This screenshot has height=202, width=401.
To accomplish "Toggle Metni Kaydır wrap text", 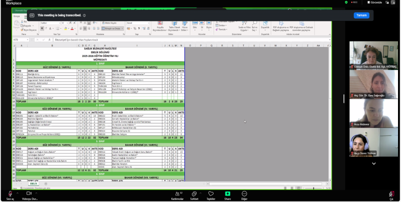I will tap(109, 23).
